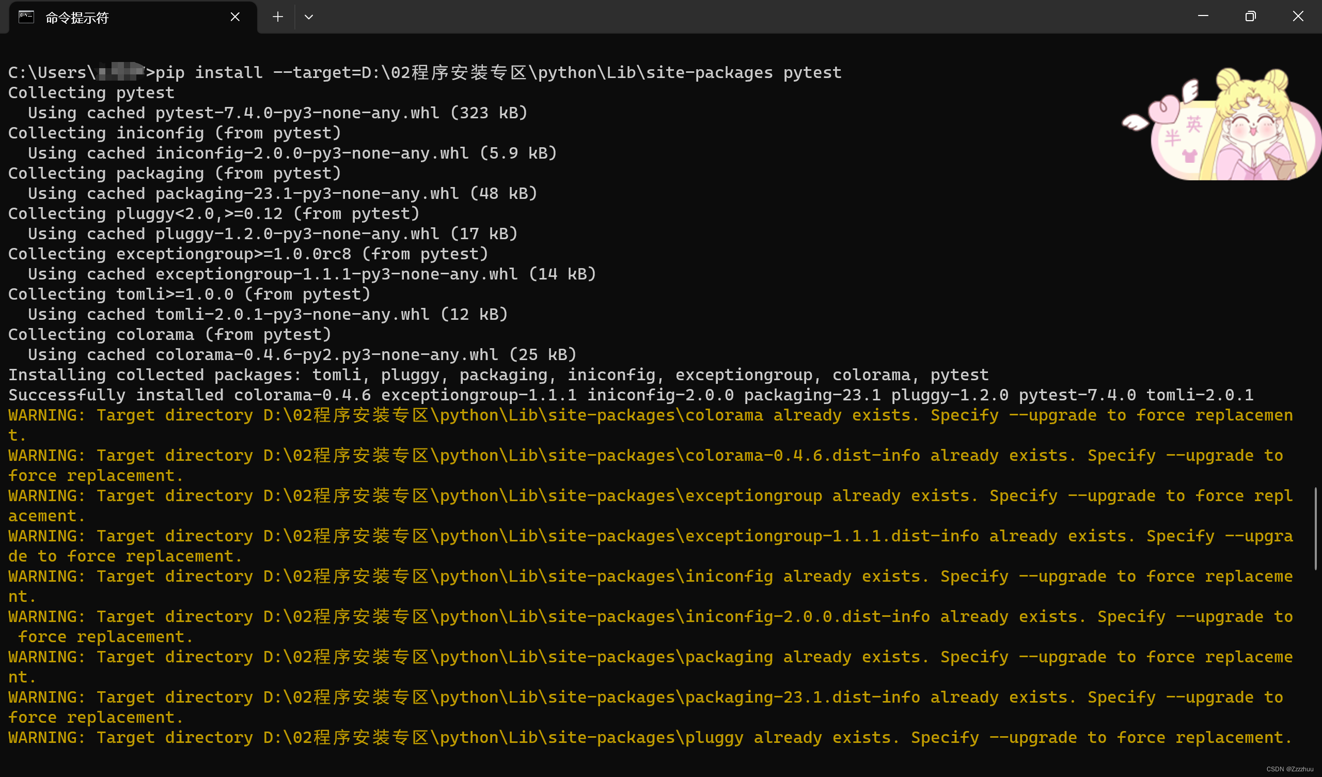Click the white wing decoration of input bar
The image size is (1322, 777).
pos(1134,122)
